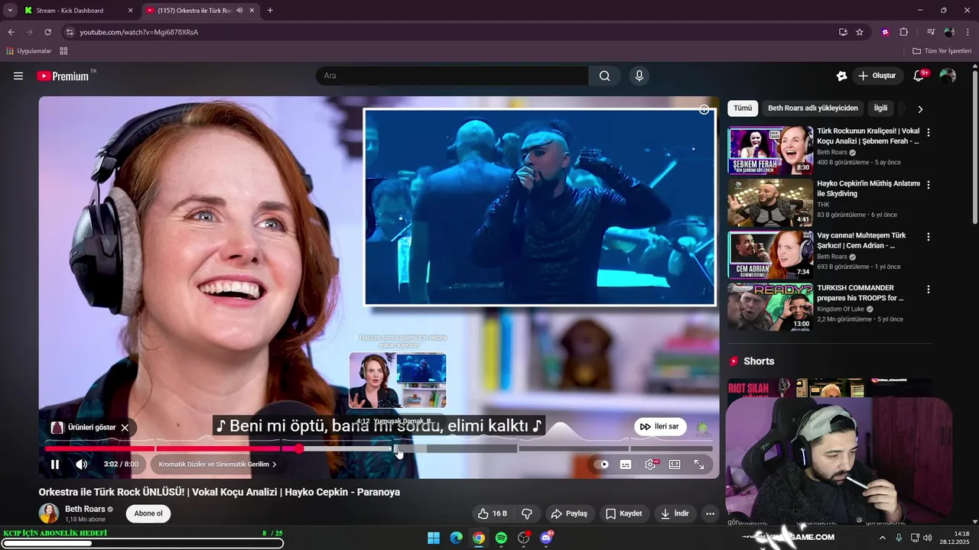Pause the video
The height and width of the screenshot is (550, 979).
55,464
